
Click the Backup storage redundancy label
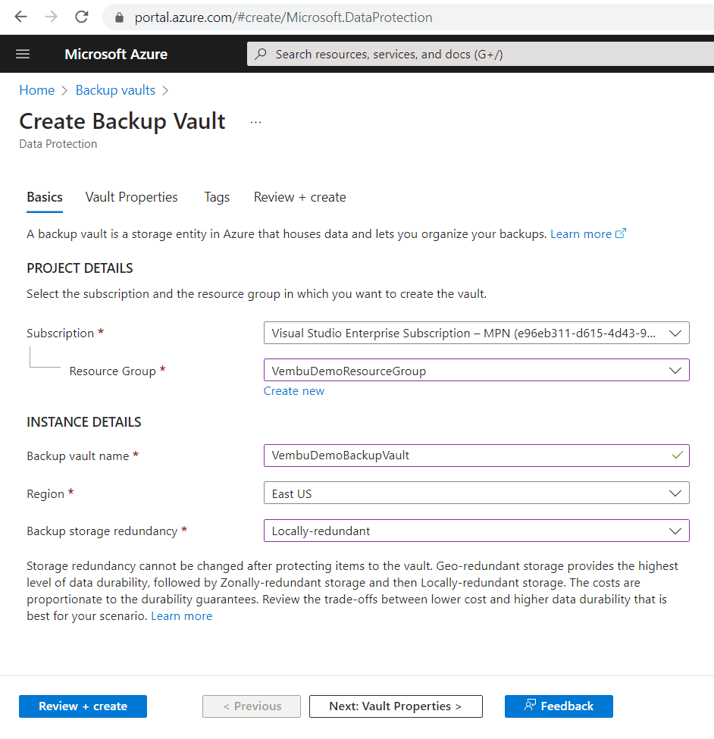(102, 531)
